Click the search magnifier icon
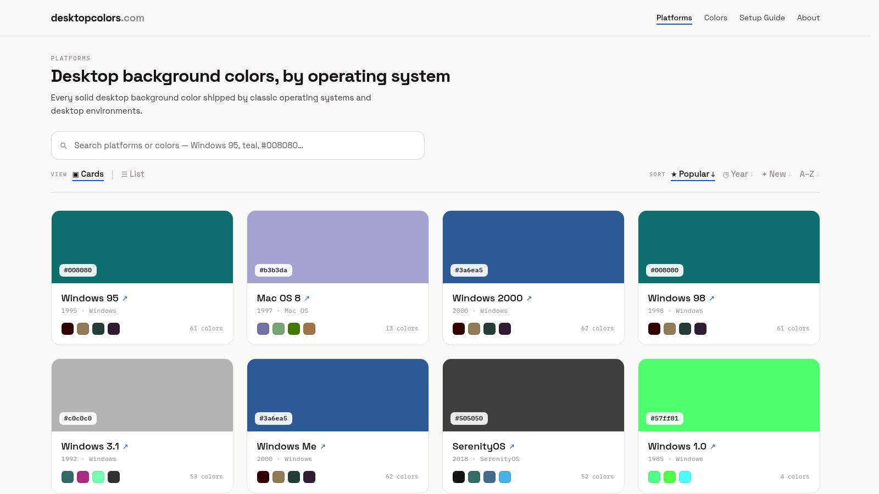 [x=64, y=145]
